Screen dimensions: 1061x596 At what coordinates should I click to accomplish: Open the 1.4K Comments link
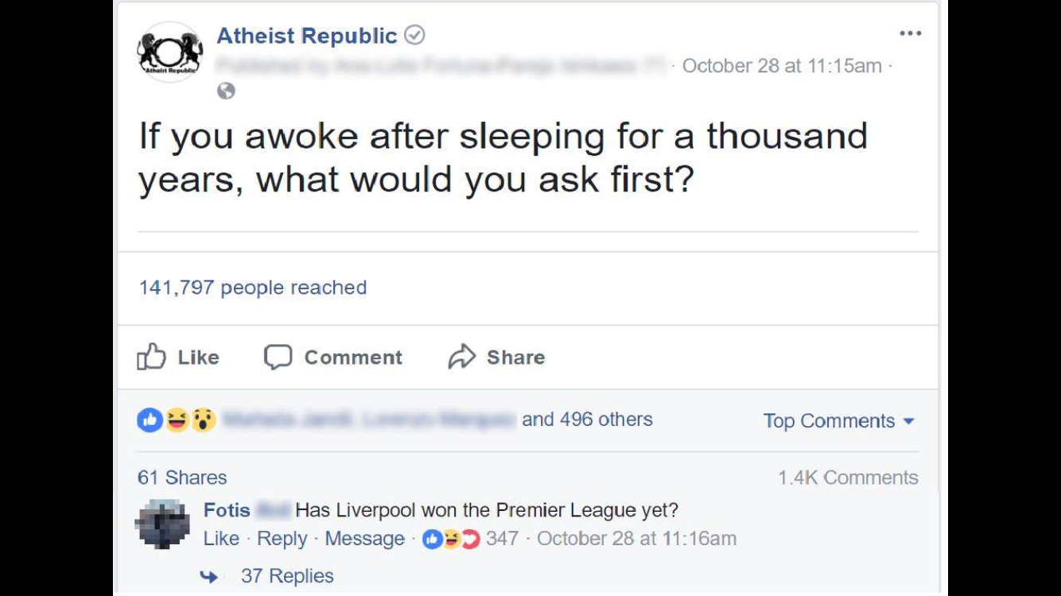pyautogui.click(x=848, y=478)
